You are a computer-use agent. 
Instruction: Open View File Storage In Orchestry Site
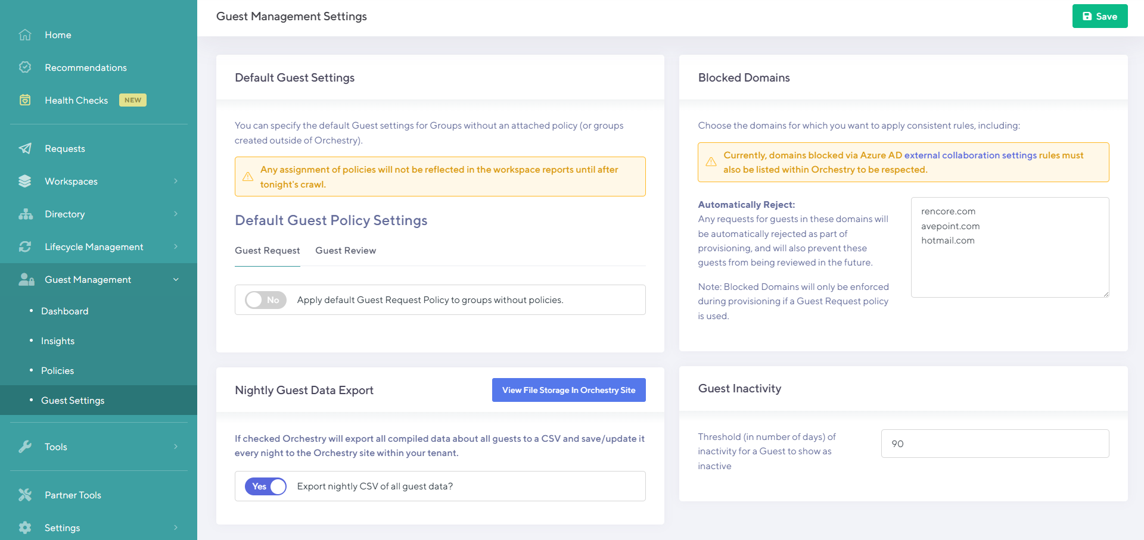pos(568,391)
